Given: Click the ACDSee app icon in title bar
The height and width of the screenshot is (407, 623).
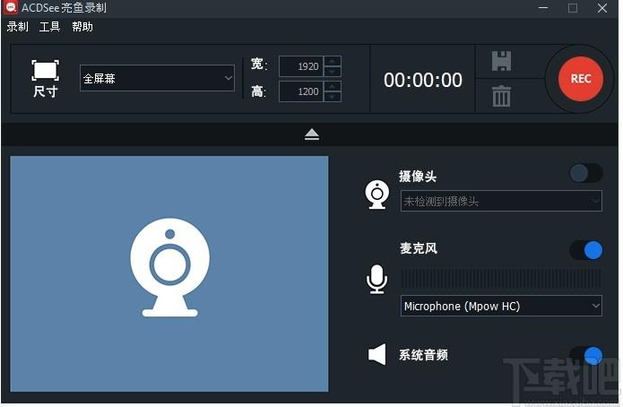Looking at the screenshot, I should click(10, 8).
